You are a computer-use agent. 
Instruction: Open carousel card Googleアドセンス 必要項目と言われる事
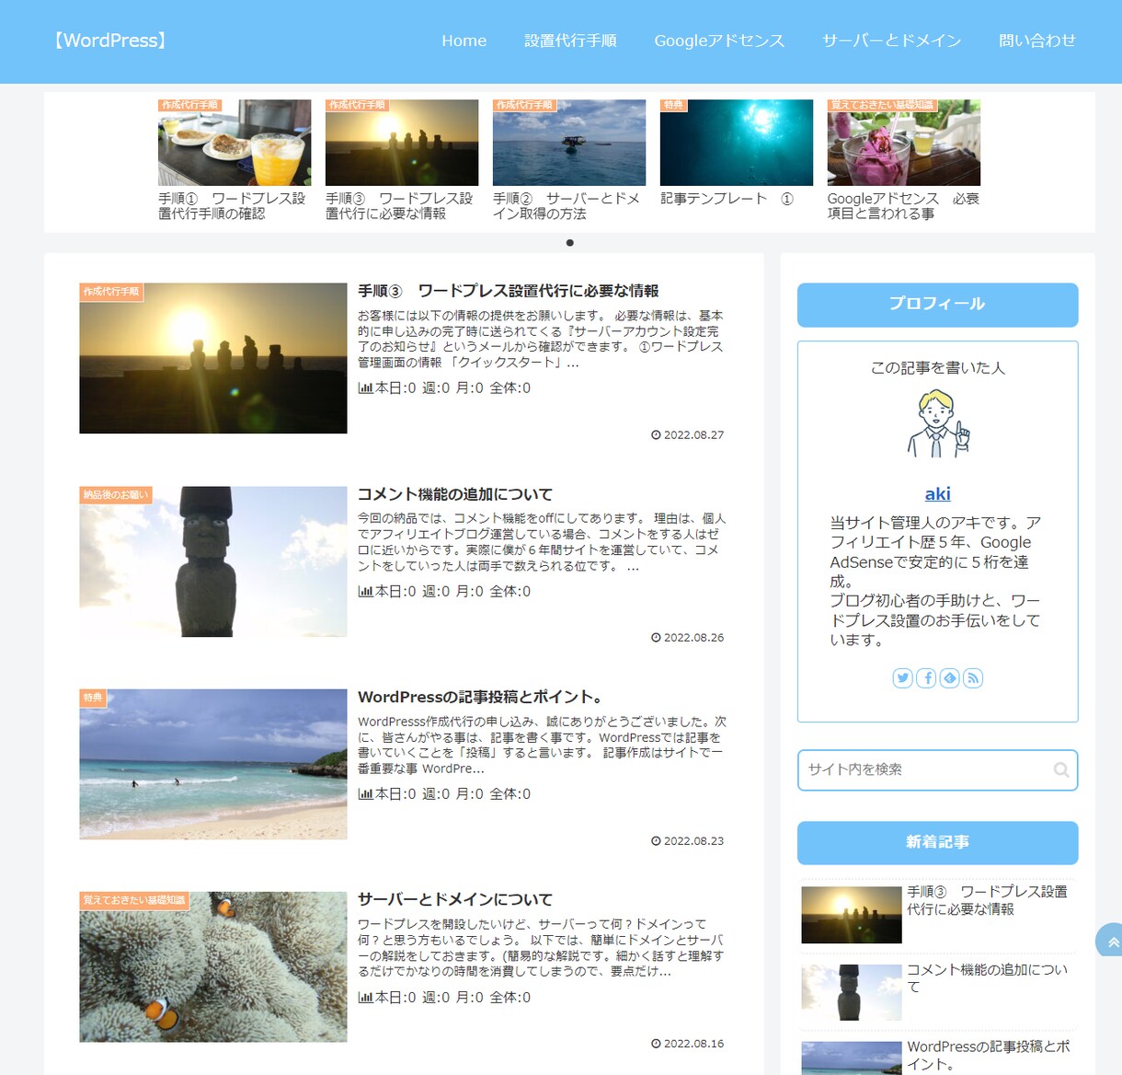point(904,160)
